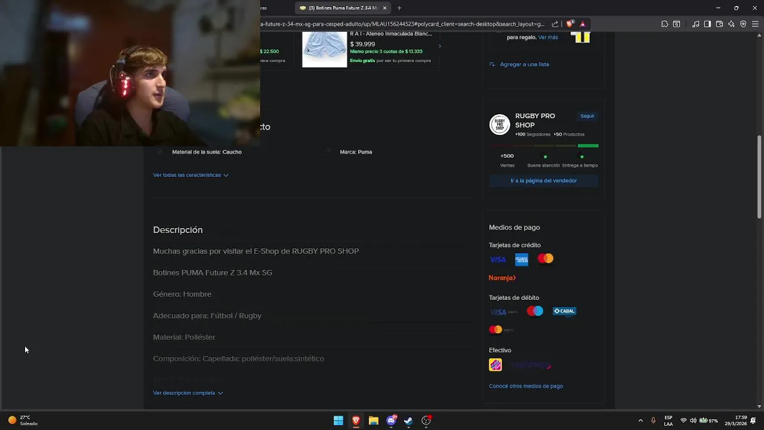
Task: Open OBS Studio from the taskbar
Action: tap(426, 420)
